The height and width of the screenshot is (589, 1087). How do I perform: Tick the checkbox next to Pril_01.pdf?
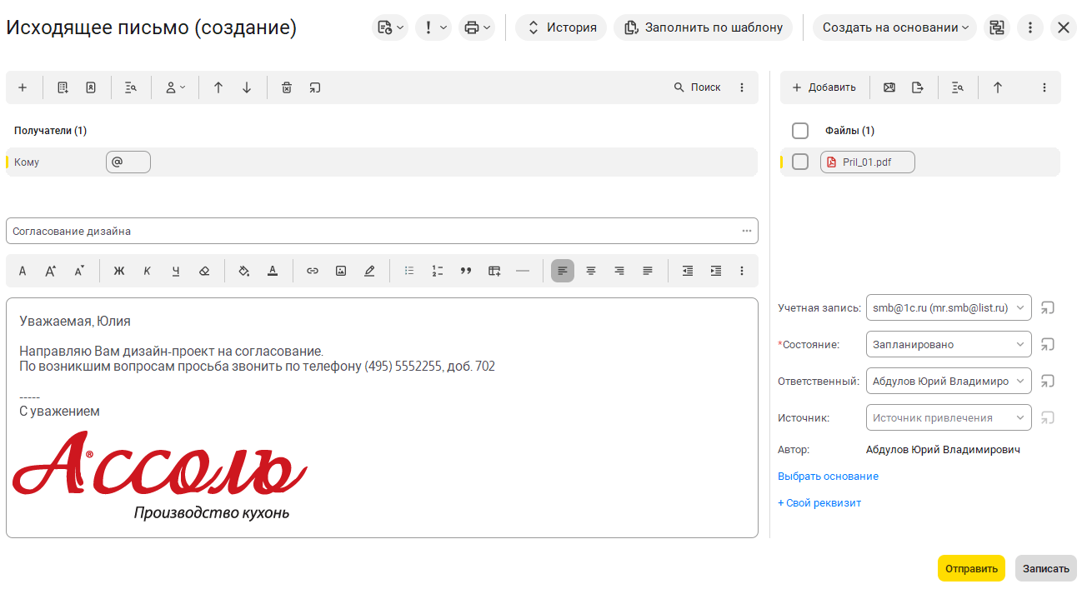coord(800,162)
